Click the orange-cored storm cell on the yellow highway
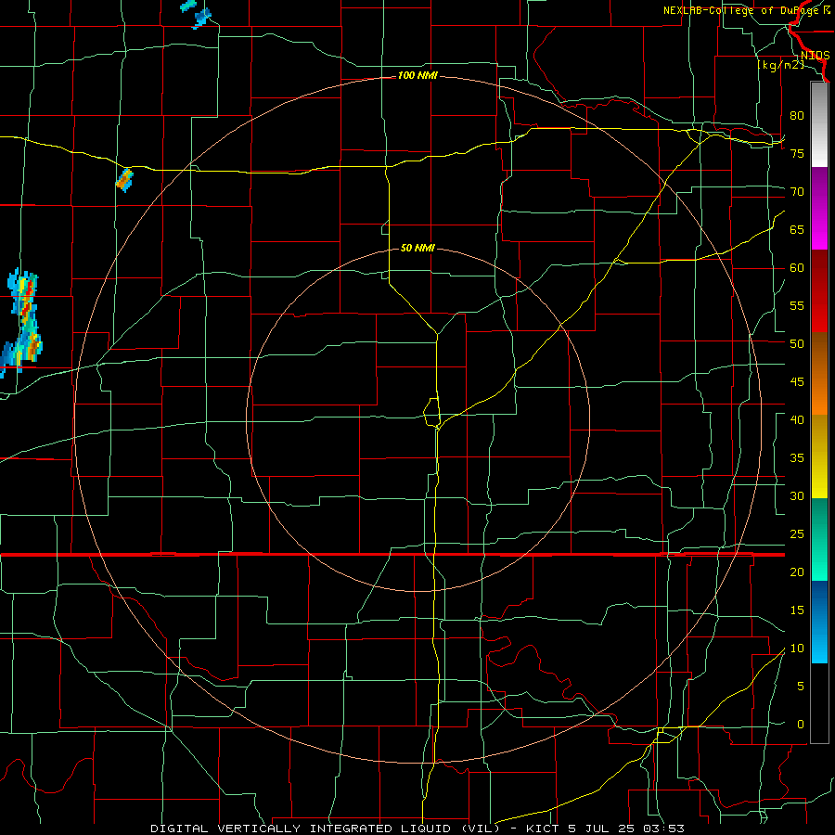The width and height of the screenshot is (835, 835). pos(124,179)
